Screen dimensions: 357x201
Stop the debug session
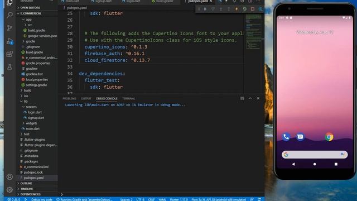253,9
